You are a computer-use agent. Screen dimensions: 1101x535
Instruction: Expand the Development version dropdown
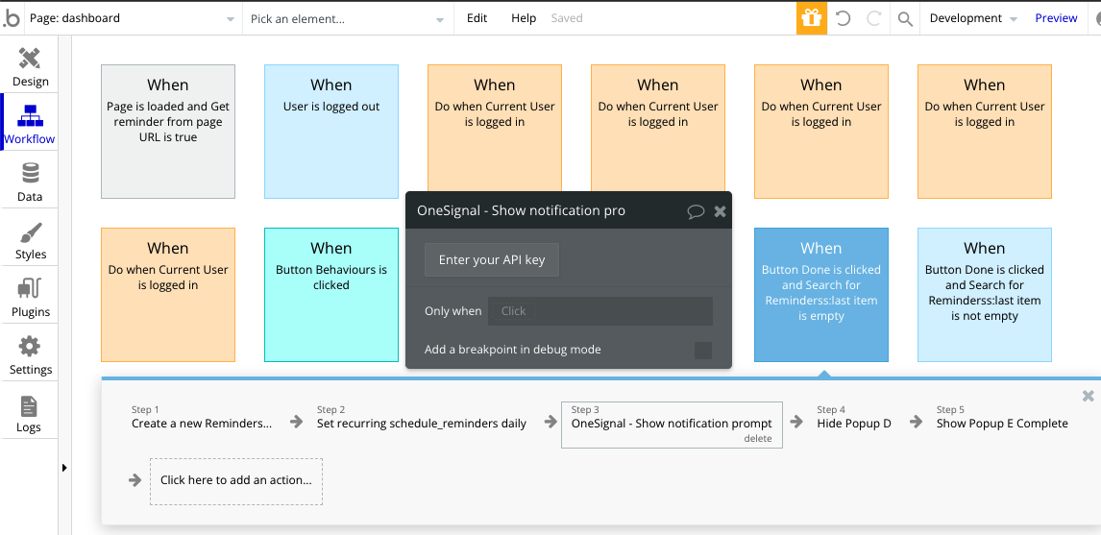pos(972,18)
